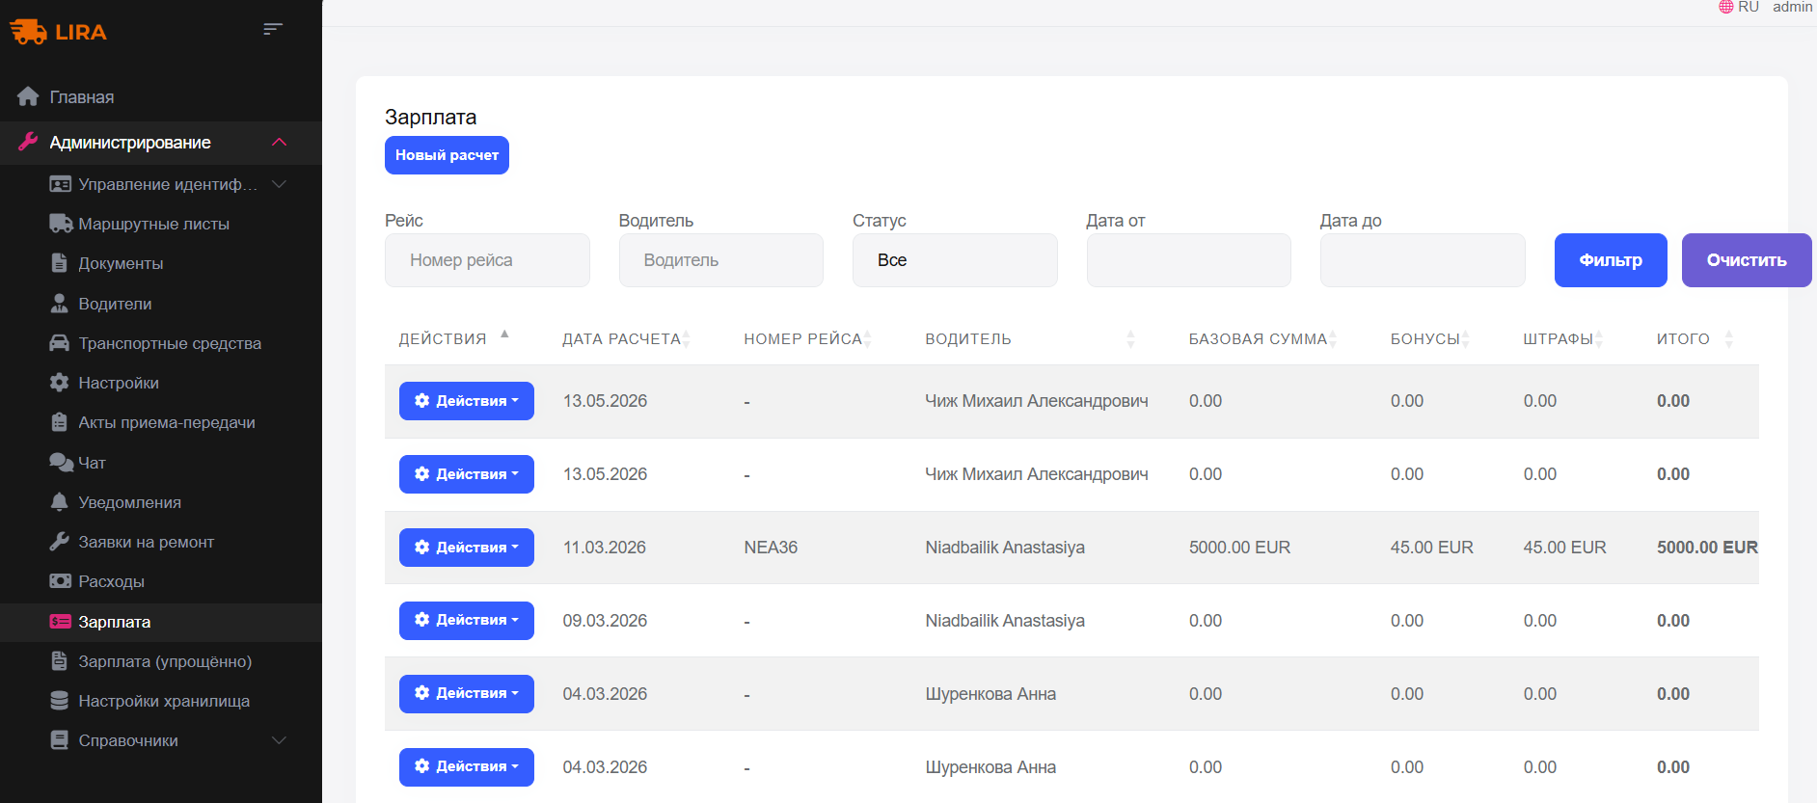Open Действия dropdown for the NEA36 row
Image resolution: width=1817 pixels, height=803 pixels.
467,548
